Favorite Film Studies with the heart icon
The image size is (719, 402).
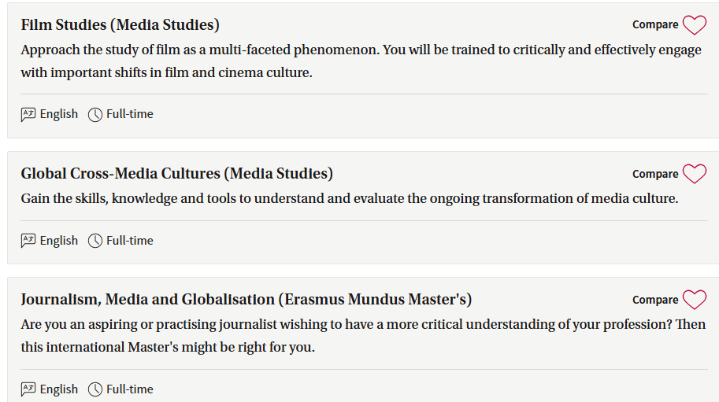[695, 24]
